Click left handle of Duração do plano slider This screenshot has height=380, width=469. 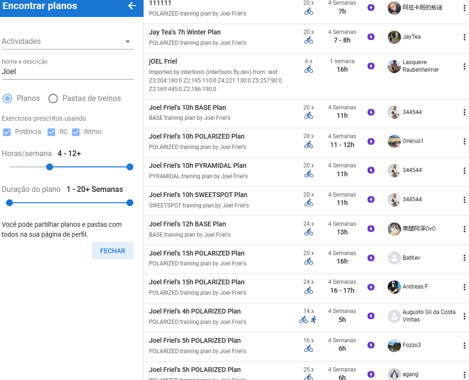coord(9,203)
